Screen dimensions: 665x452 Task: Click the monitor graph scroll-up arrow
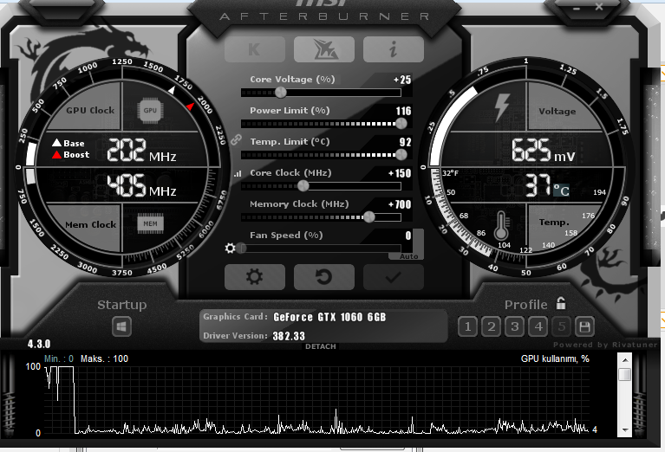point(625,359)
